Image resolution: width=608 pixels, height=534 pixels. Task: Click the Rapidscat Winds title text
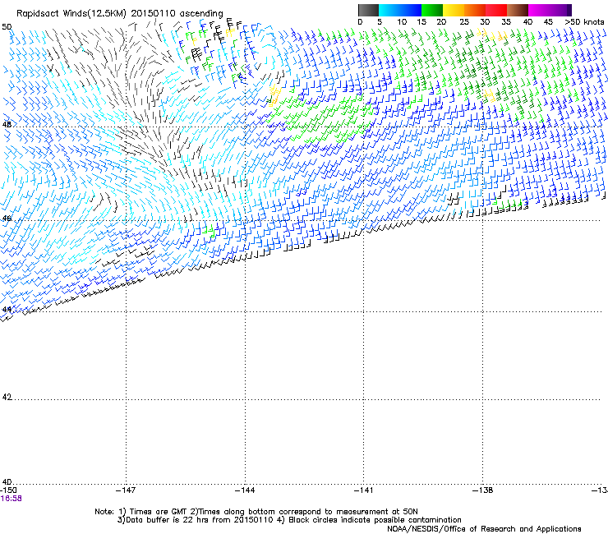pyautogui.click(x=120, y=13)
